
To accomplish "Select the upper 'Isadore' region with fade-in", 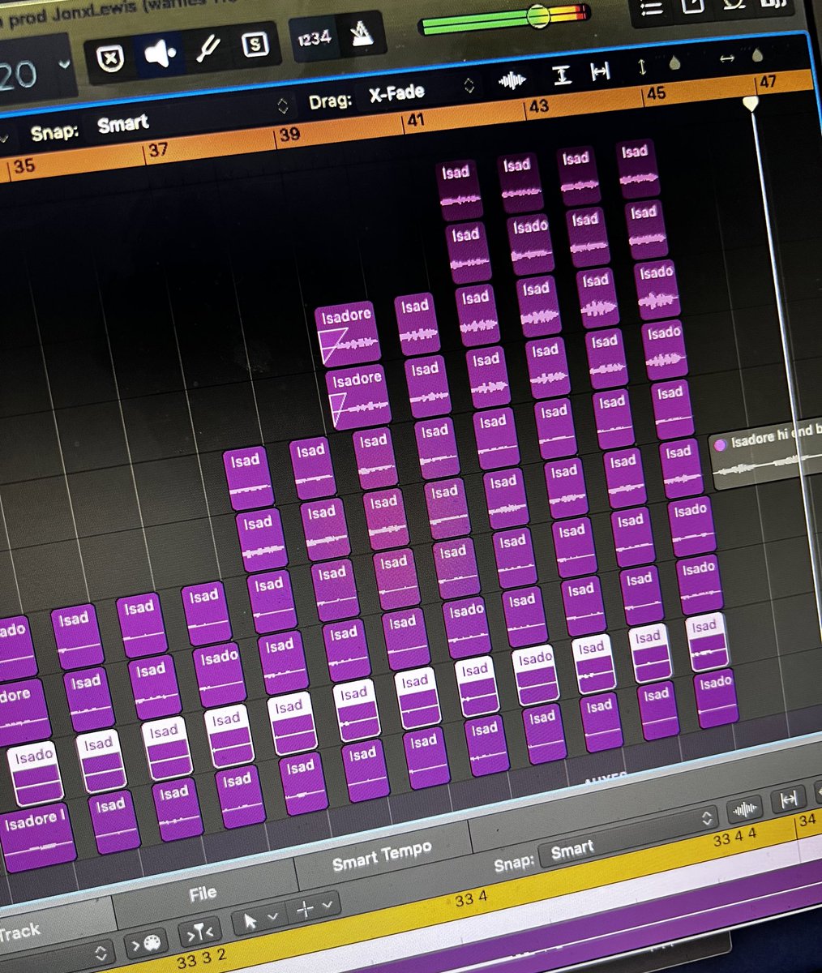I will coord(347,333).
